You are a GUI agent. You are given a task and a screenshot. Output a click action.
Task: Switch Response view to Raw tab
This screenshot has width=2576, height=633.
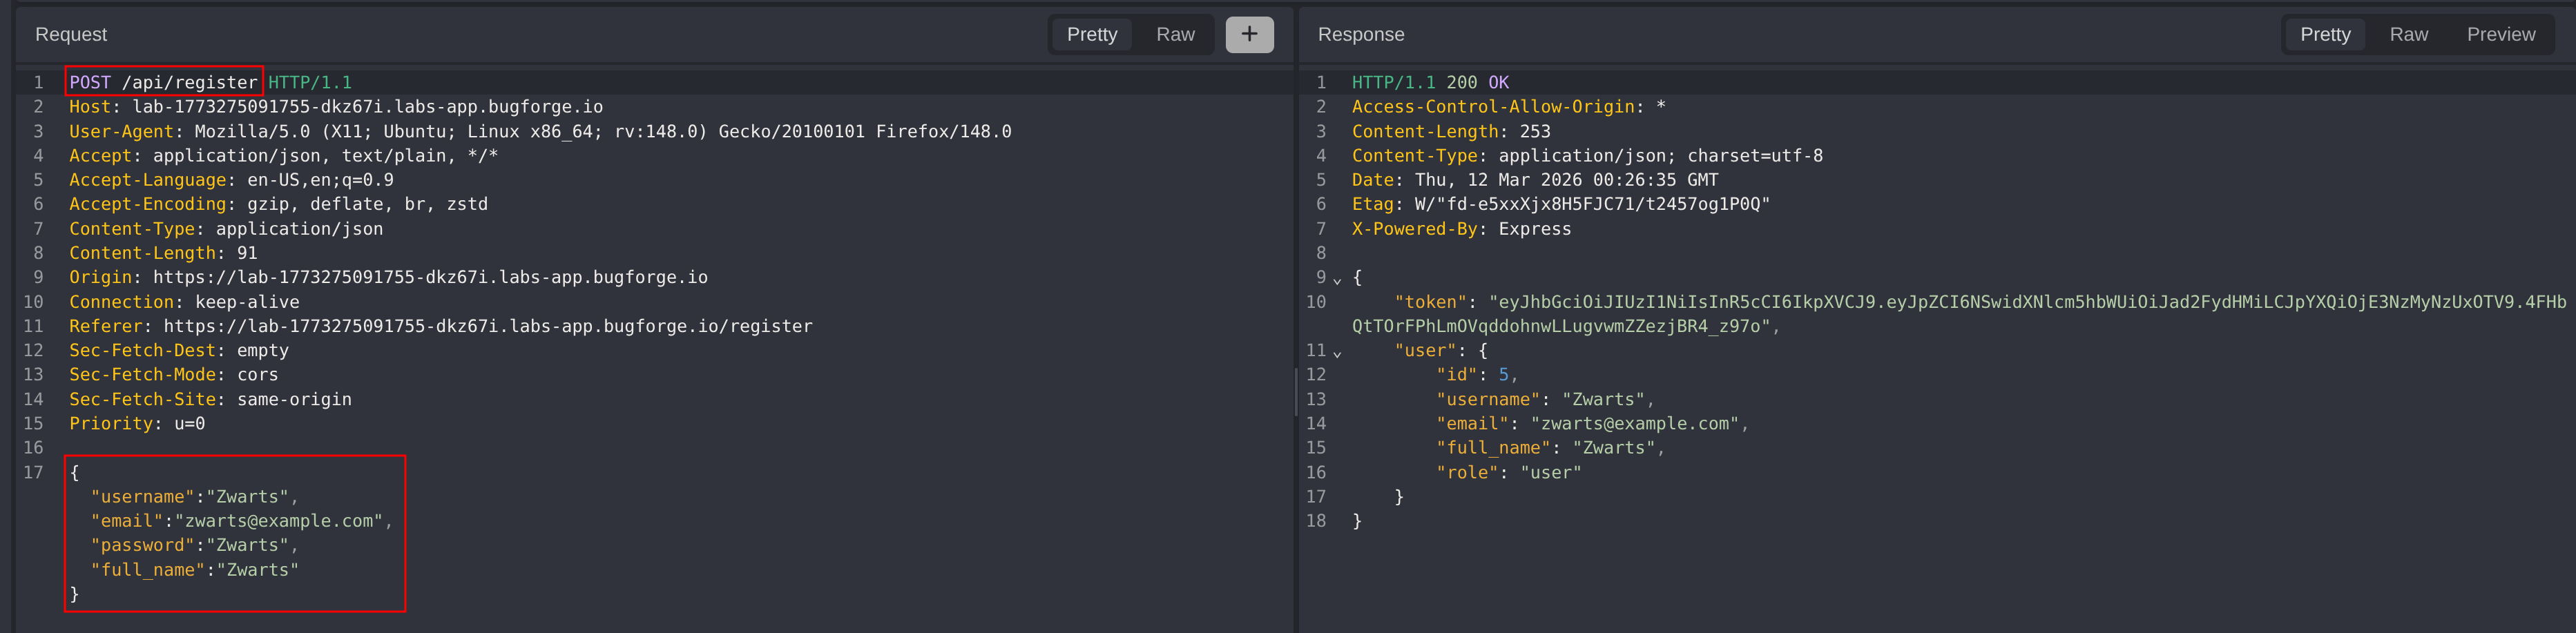[x=2408, y=34]
